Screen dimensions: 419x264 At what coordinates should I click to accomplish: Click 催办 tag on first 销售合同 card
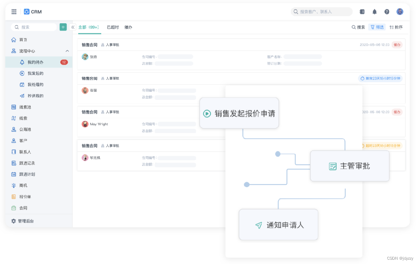point(397,45)
